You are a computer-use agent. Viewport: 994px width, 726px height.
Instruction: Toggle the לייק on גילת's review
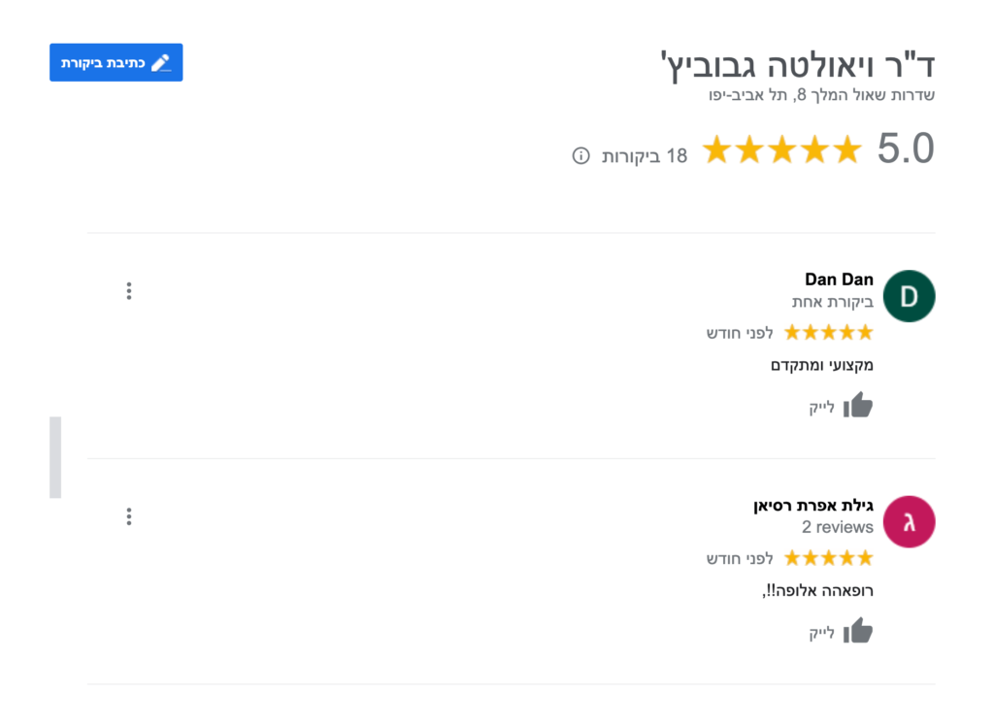pyautogui.click(x=824, y=633)
